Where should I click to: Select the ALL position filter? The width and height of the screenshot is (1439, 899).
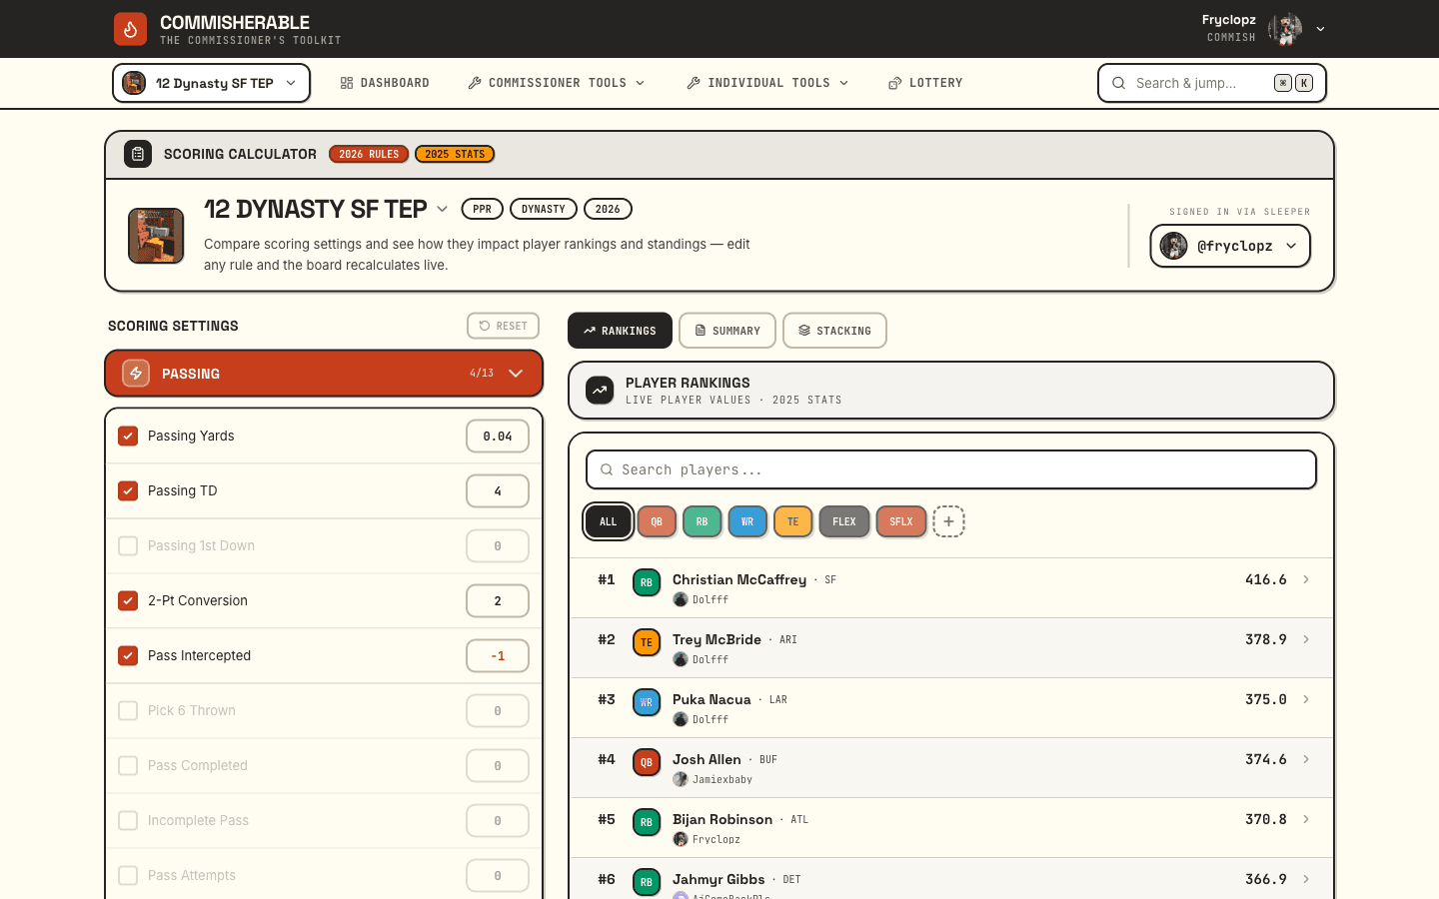click(x=608, y=521)
